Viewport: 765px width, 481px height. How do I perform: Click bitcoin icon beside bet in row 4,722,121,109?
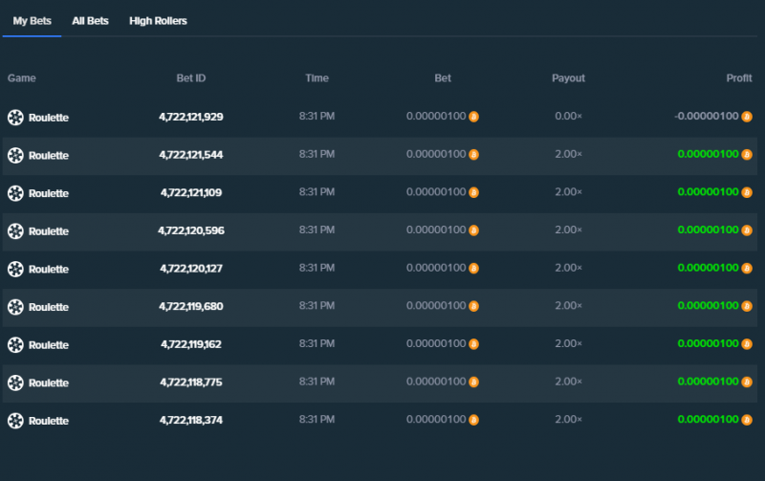[x=473, y=193]
